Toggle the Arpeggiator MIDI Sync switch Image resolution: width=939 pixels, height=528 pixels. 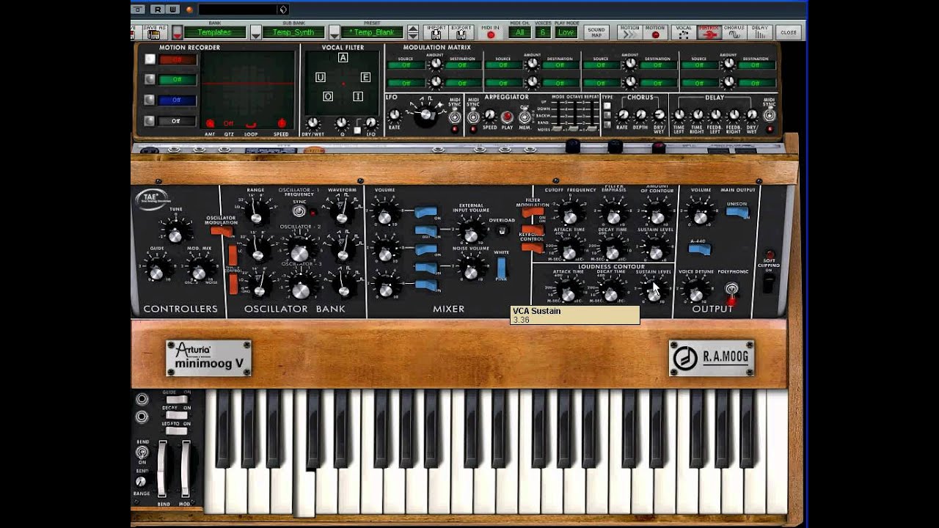coord(473,117)
